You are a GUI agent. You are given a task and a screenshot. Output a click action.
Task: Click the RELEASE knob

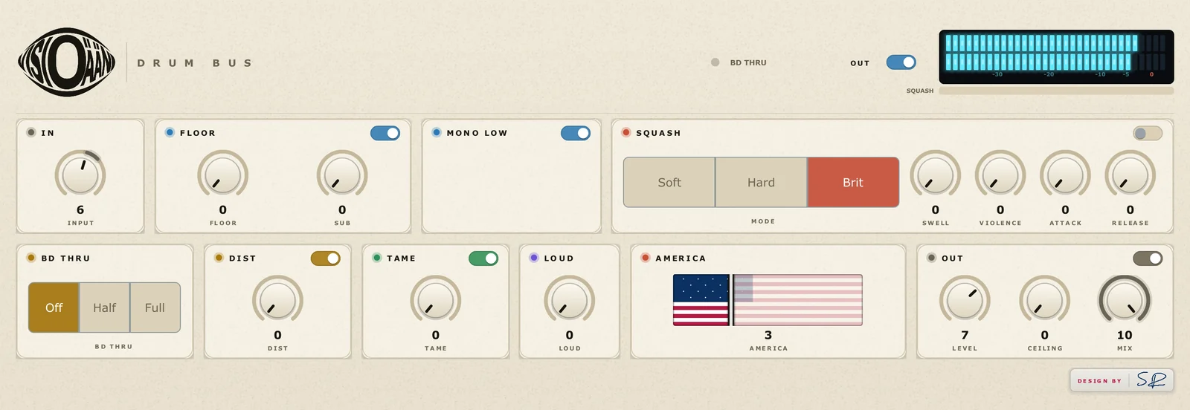point(1130,175)
